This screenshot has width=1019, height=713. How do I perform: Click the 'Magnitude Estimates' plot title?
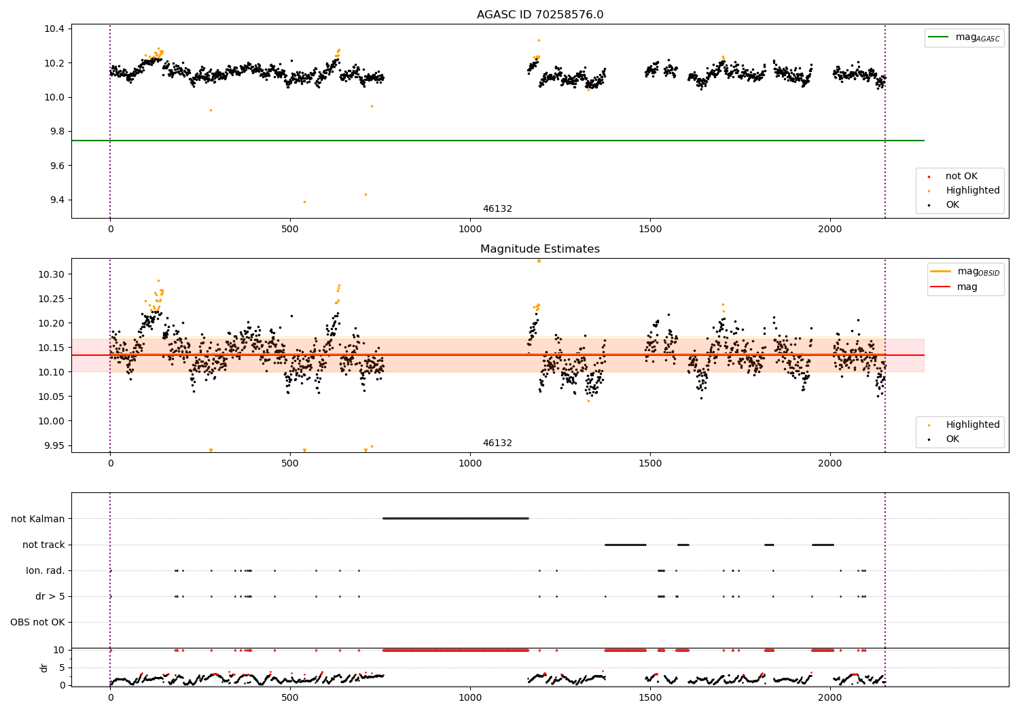click(540, 249)
